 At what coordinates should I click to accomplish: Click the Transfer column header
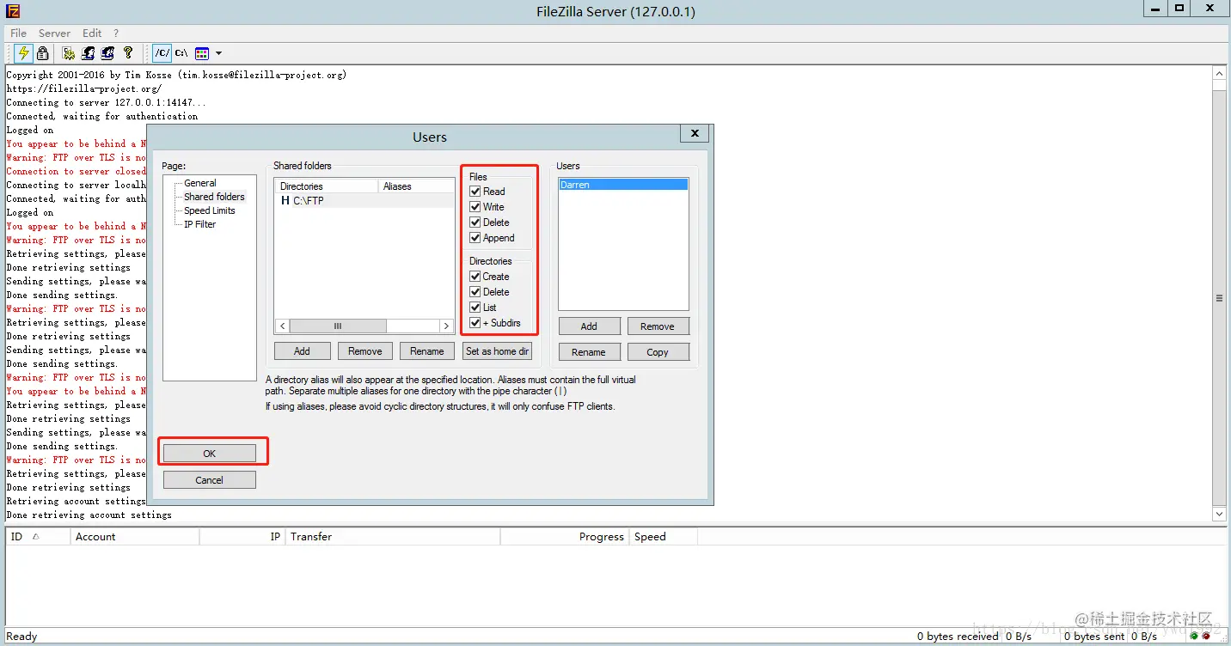393,537
